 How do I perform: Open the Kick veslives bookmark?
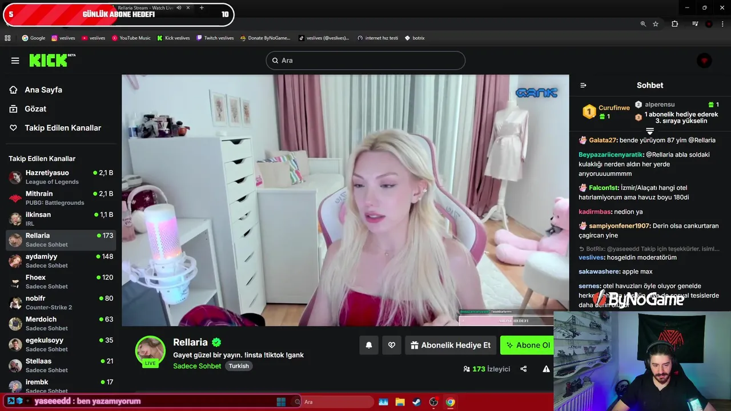click(x=174, y=38)
